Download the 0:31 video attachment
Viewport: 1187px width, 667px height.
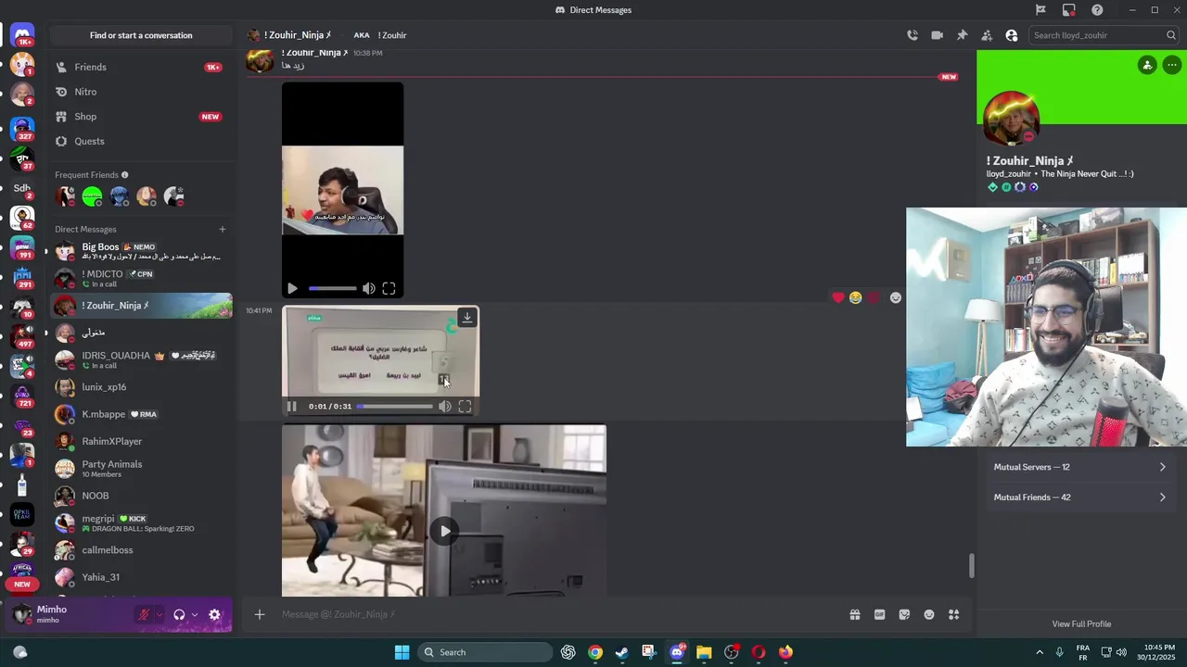pos(467,317)
